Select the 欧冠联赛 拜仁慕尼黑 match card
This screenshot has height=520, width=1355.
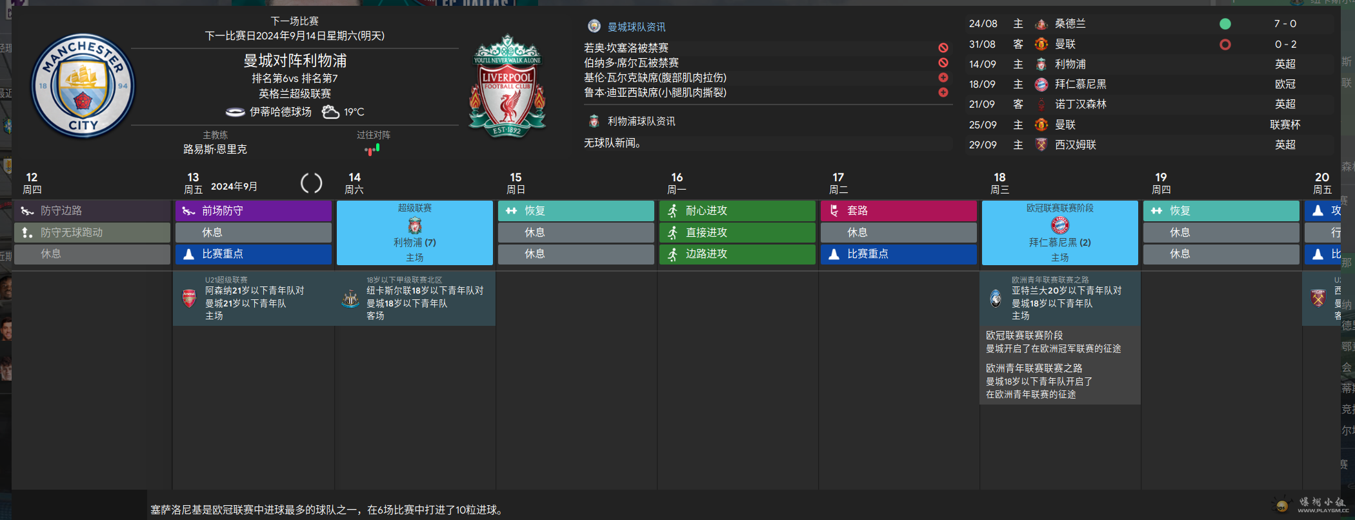click(x=1060, y=232)
